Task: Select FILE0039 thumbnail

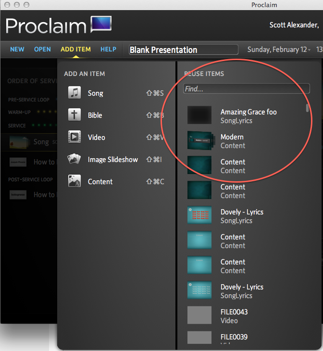Action: [x=199, y=338]
